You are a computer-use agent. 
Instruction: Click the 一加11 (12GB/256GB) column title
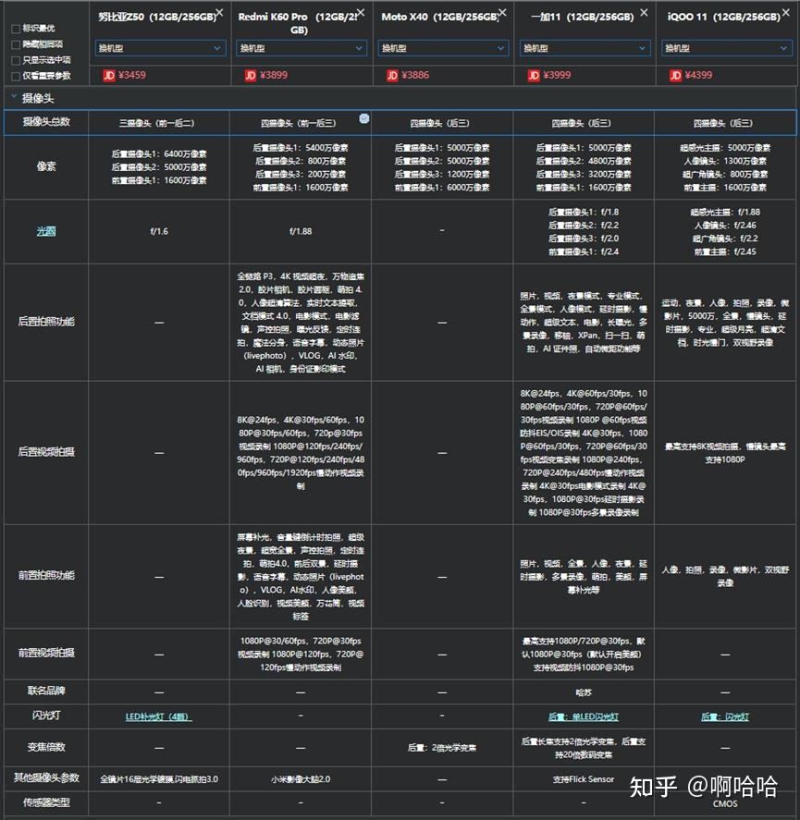pos(583,18)
